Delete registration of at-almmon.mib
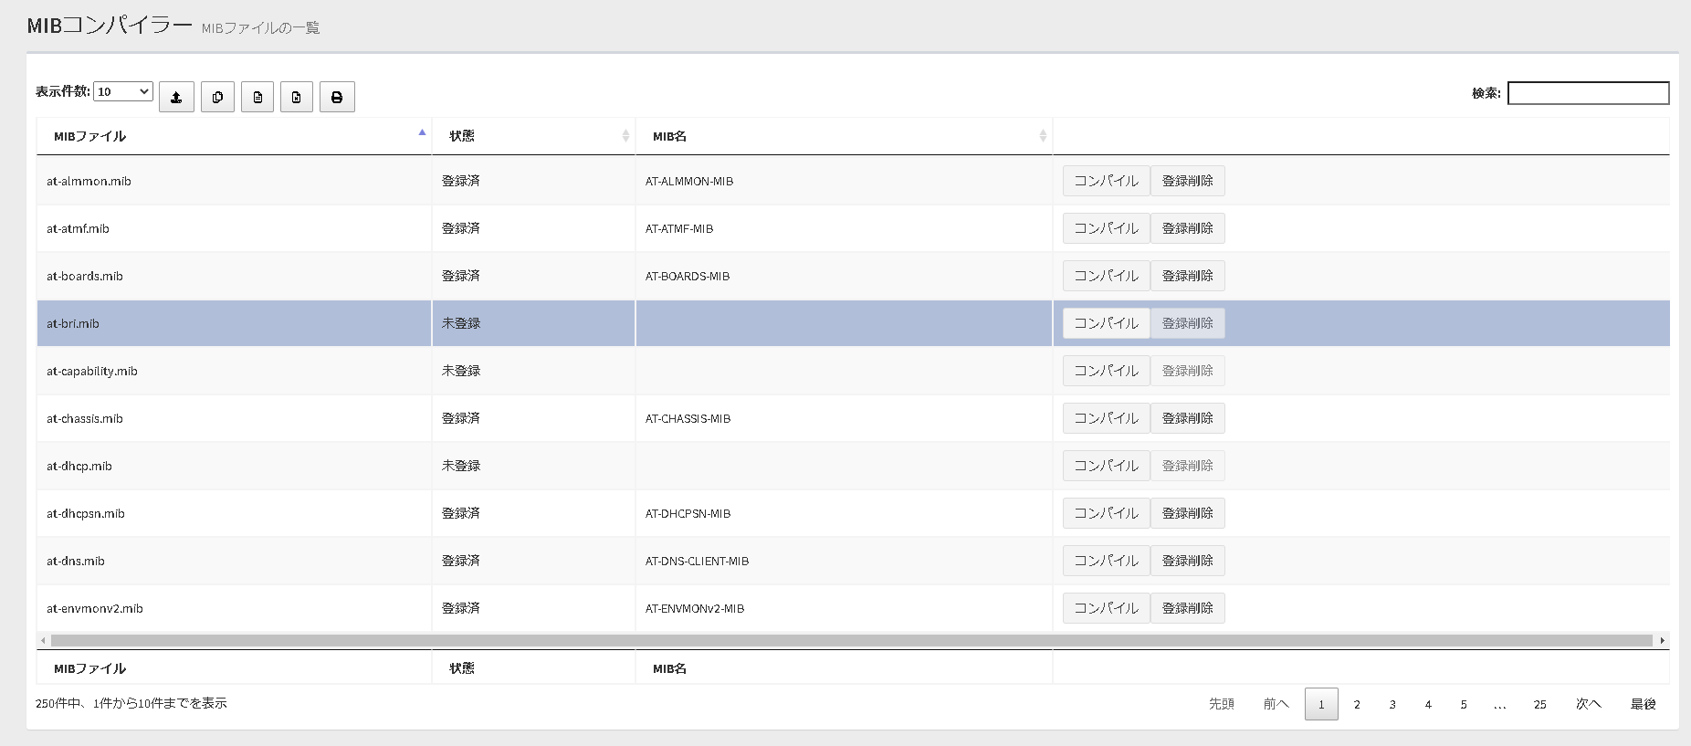The width and height of the screenshot is (1691, 746). coord(1187,181)
